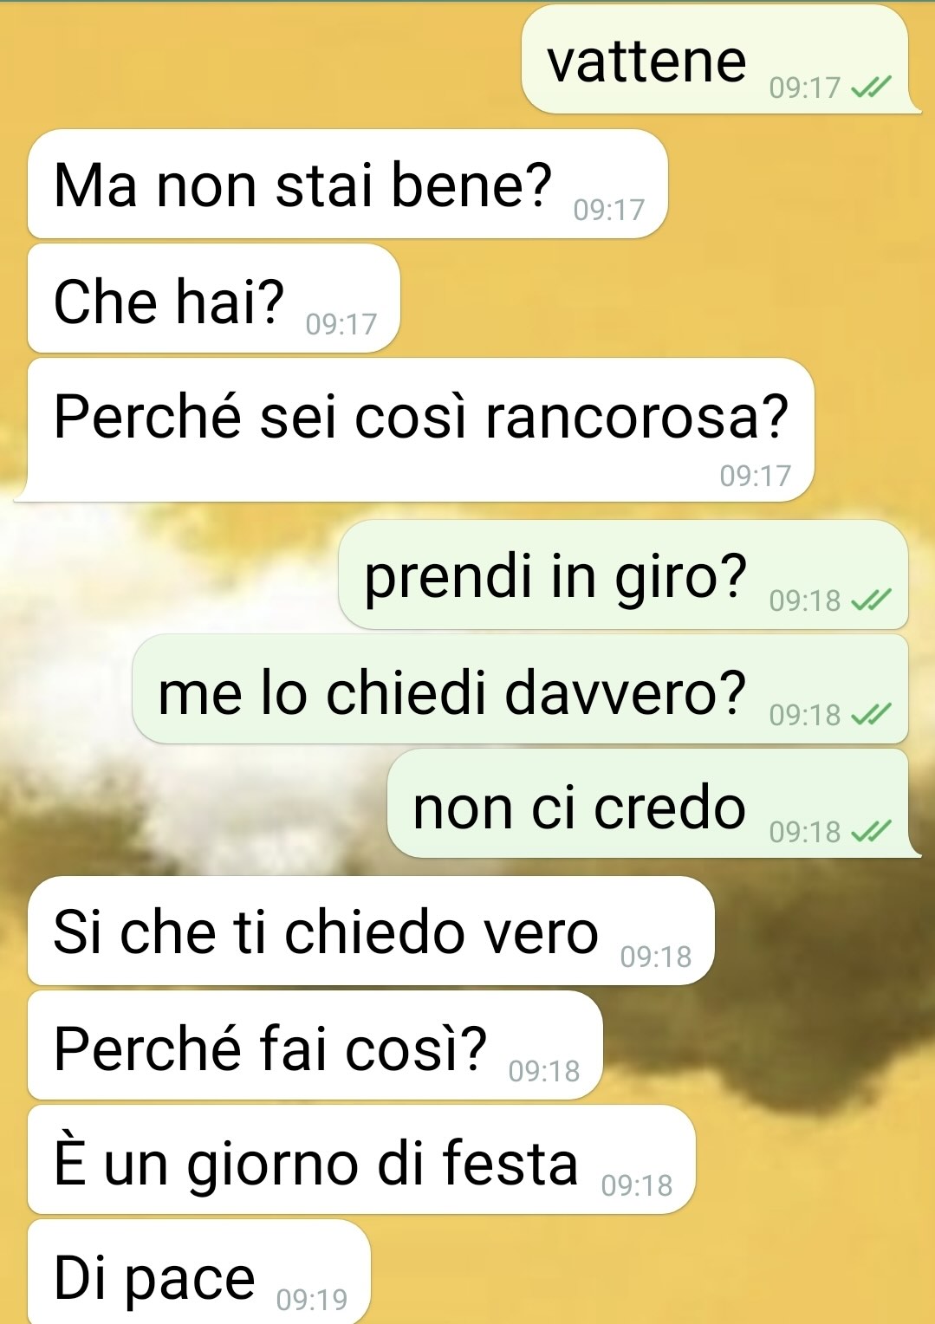Tap the 09:19 timestamp on 'Di pace'
Viewport: 935px width, 1324px height.
click(x=312, y=1299)
